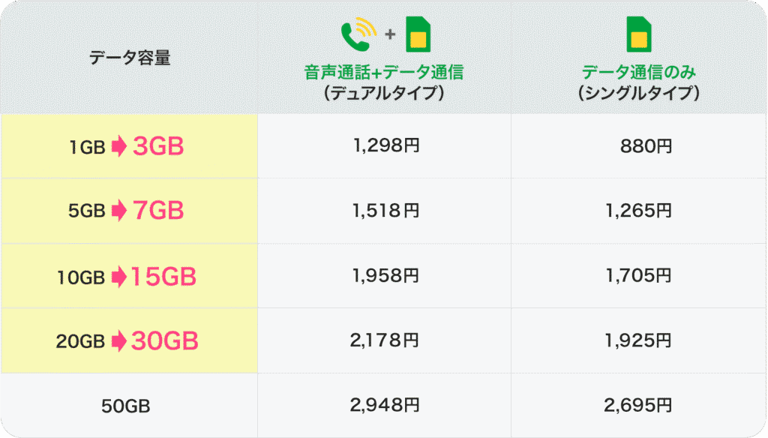Click the pink arrow before 7GB
Image resolution: width=768 pixels, height=438 pixels.
118,211
